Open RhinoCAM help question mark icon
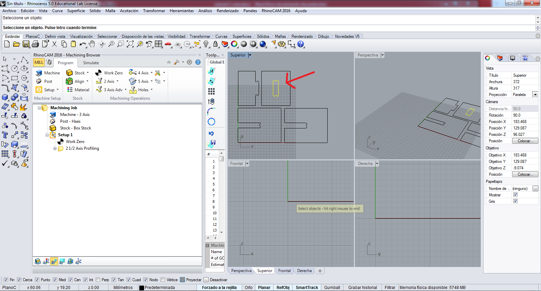The height and width of the screenshot is (291, 541). [x=198, y=62]
